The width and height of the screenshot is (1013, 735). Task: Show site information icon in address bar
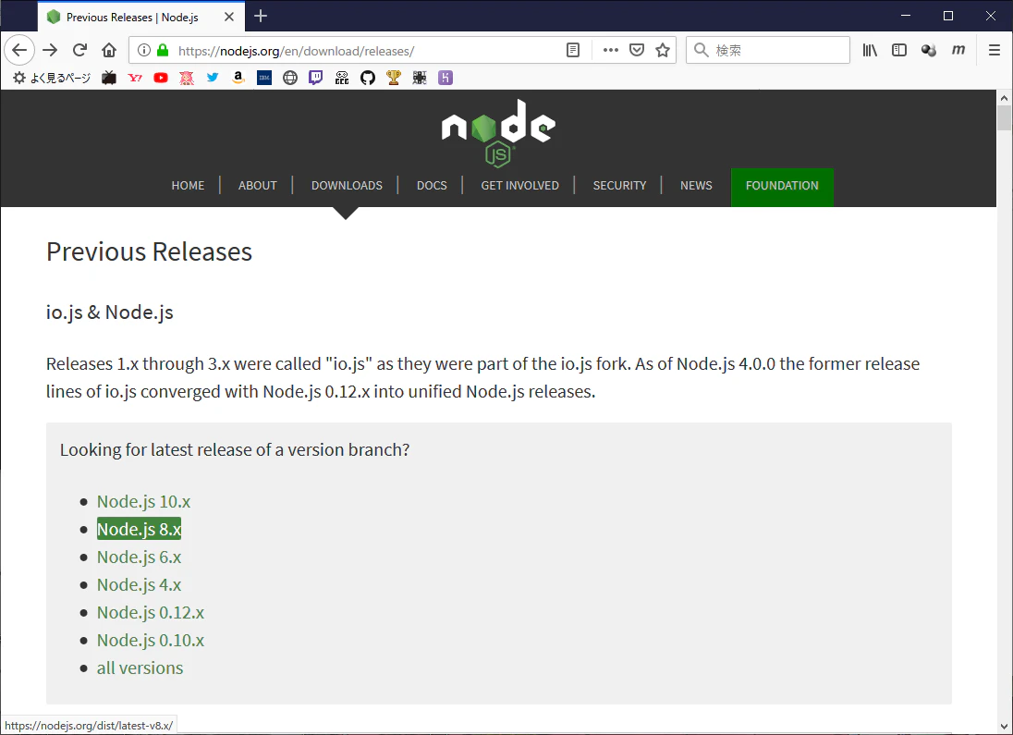pos(144,50)
